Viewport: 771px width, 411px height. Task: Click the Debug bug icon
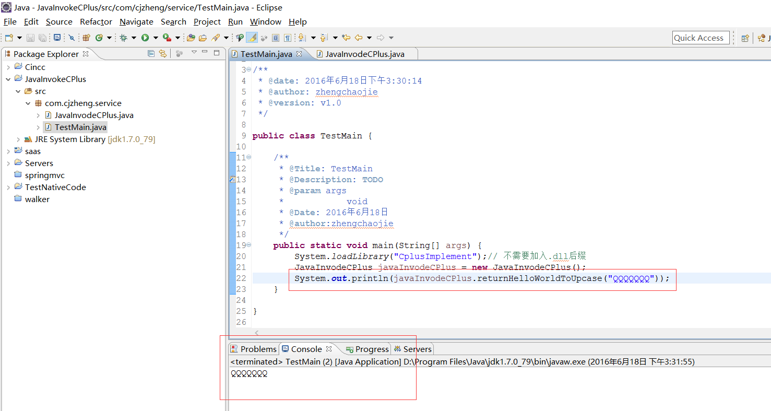point(123,38)
